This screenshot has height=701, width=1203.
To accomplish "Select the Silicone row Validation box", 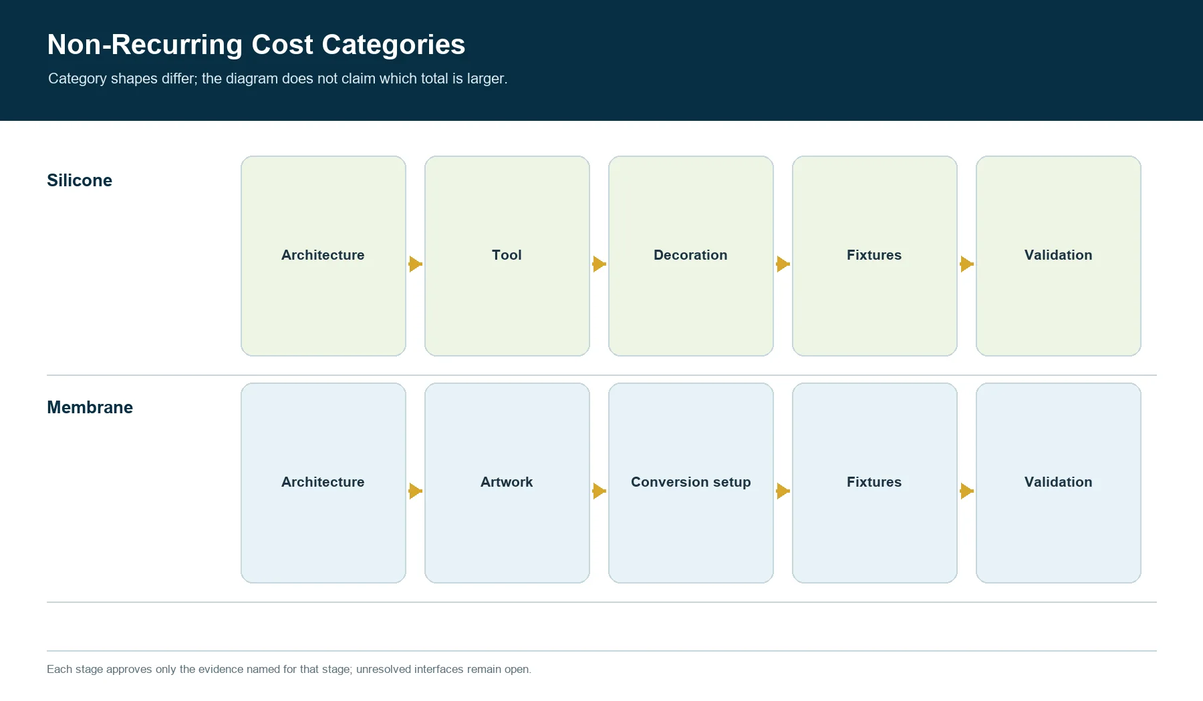I will click(x=1059, y=256).
